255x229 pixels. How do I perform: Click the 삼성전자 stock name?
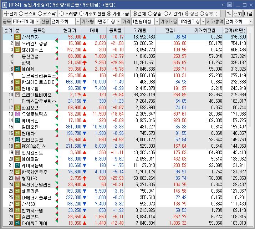(x=30, y=37)
